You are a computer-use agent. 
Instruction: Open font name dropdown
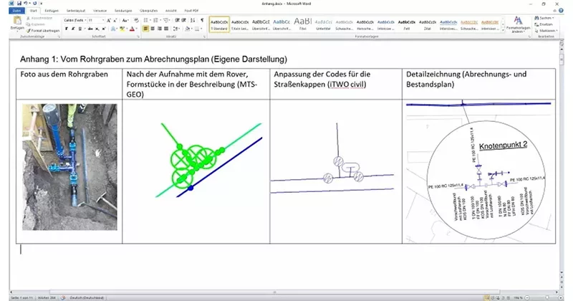point(85,21)
